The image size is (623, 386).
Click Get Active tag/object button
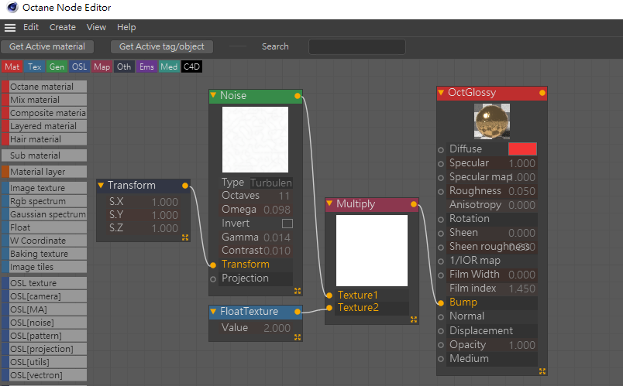[162, 46]
